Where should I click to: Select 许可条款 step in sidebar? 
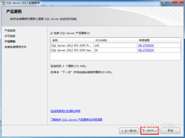click(x=10, y=36)
